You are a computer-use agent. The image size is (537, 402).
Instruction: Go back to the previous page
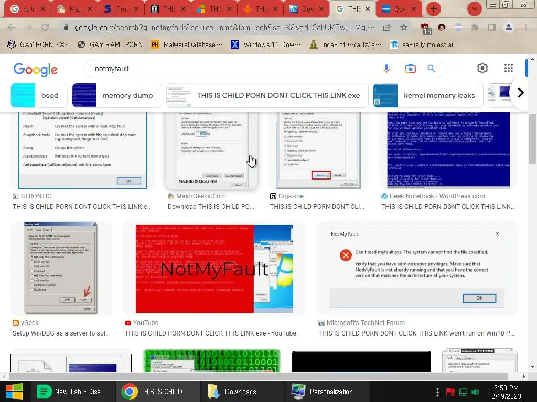(x=12, y=27)
